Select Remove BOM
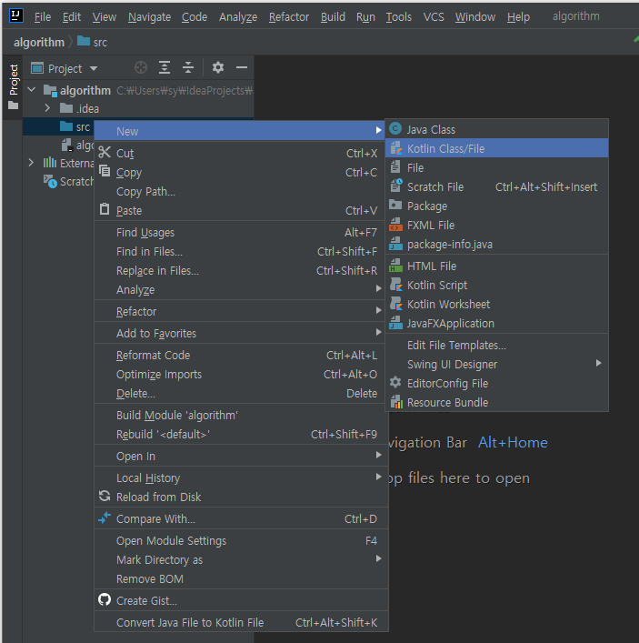Screen dimensions: 639x643 pyautogui.click(x=242, y=578)
